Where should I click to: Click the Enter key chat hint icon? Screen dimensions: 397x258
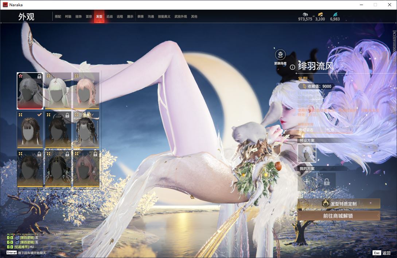point(12,253)
